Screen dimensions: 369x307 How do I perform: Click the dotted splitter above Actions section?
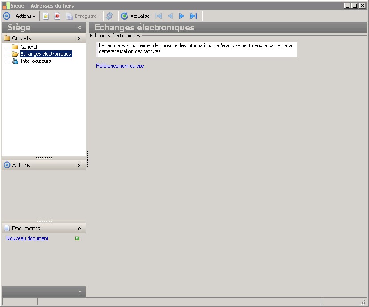[44, 158]
